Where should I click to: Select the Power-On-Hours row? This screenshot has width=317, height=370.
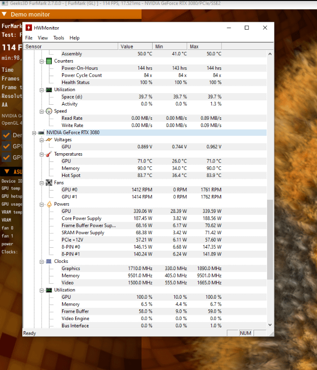point(163,68)
